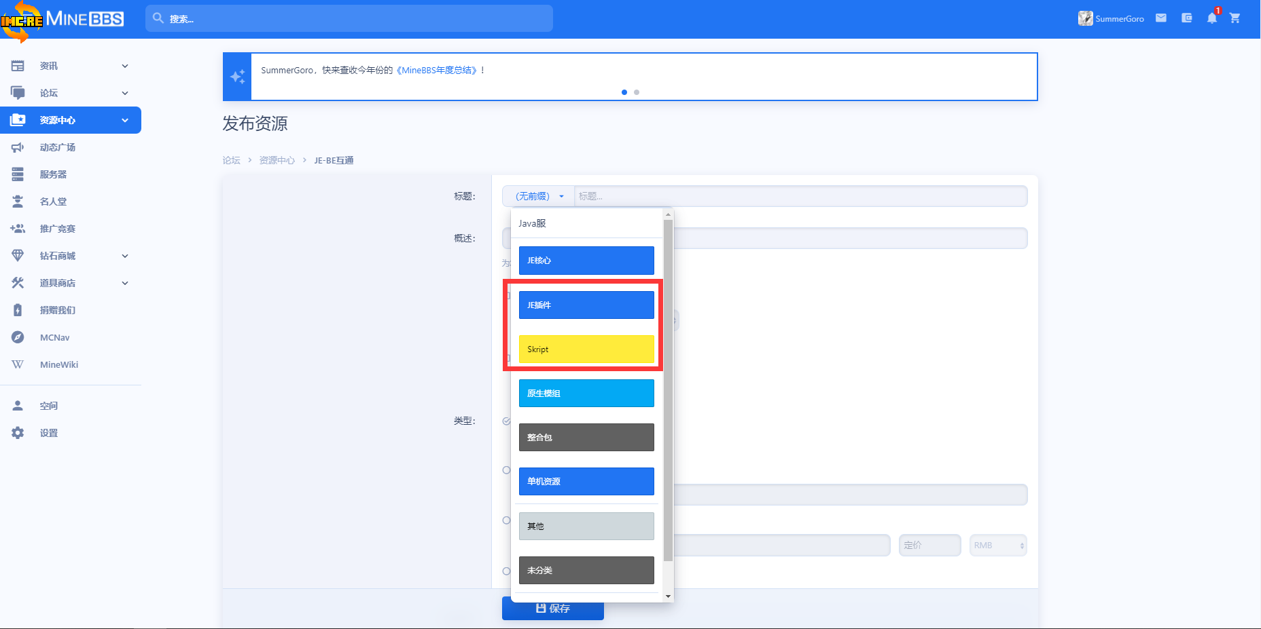The image size is (1261, 629).
Task: Click the notifications bell icon
Action: coord(1211,18)
